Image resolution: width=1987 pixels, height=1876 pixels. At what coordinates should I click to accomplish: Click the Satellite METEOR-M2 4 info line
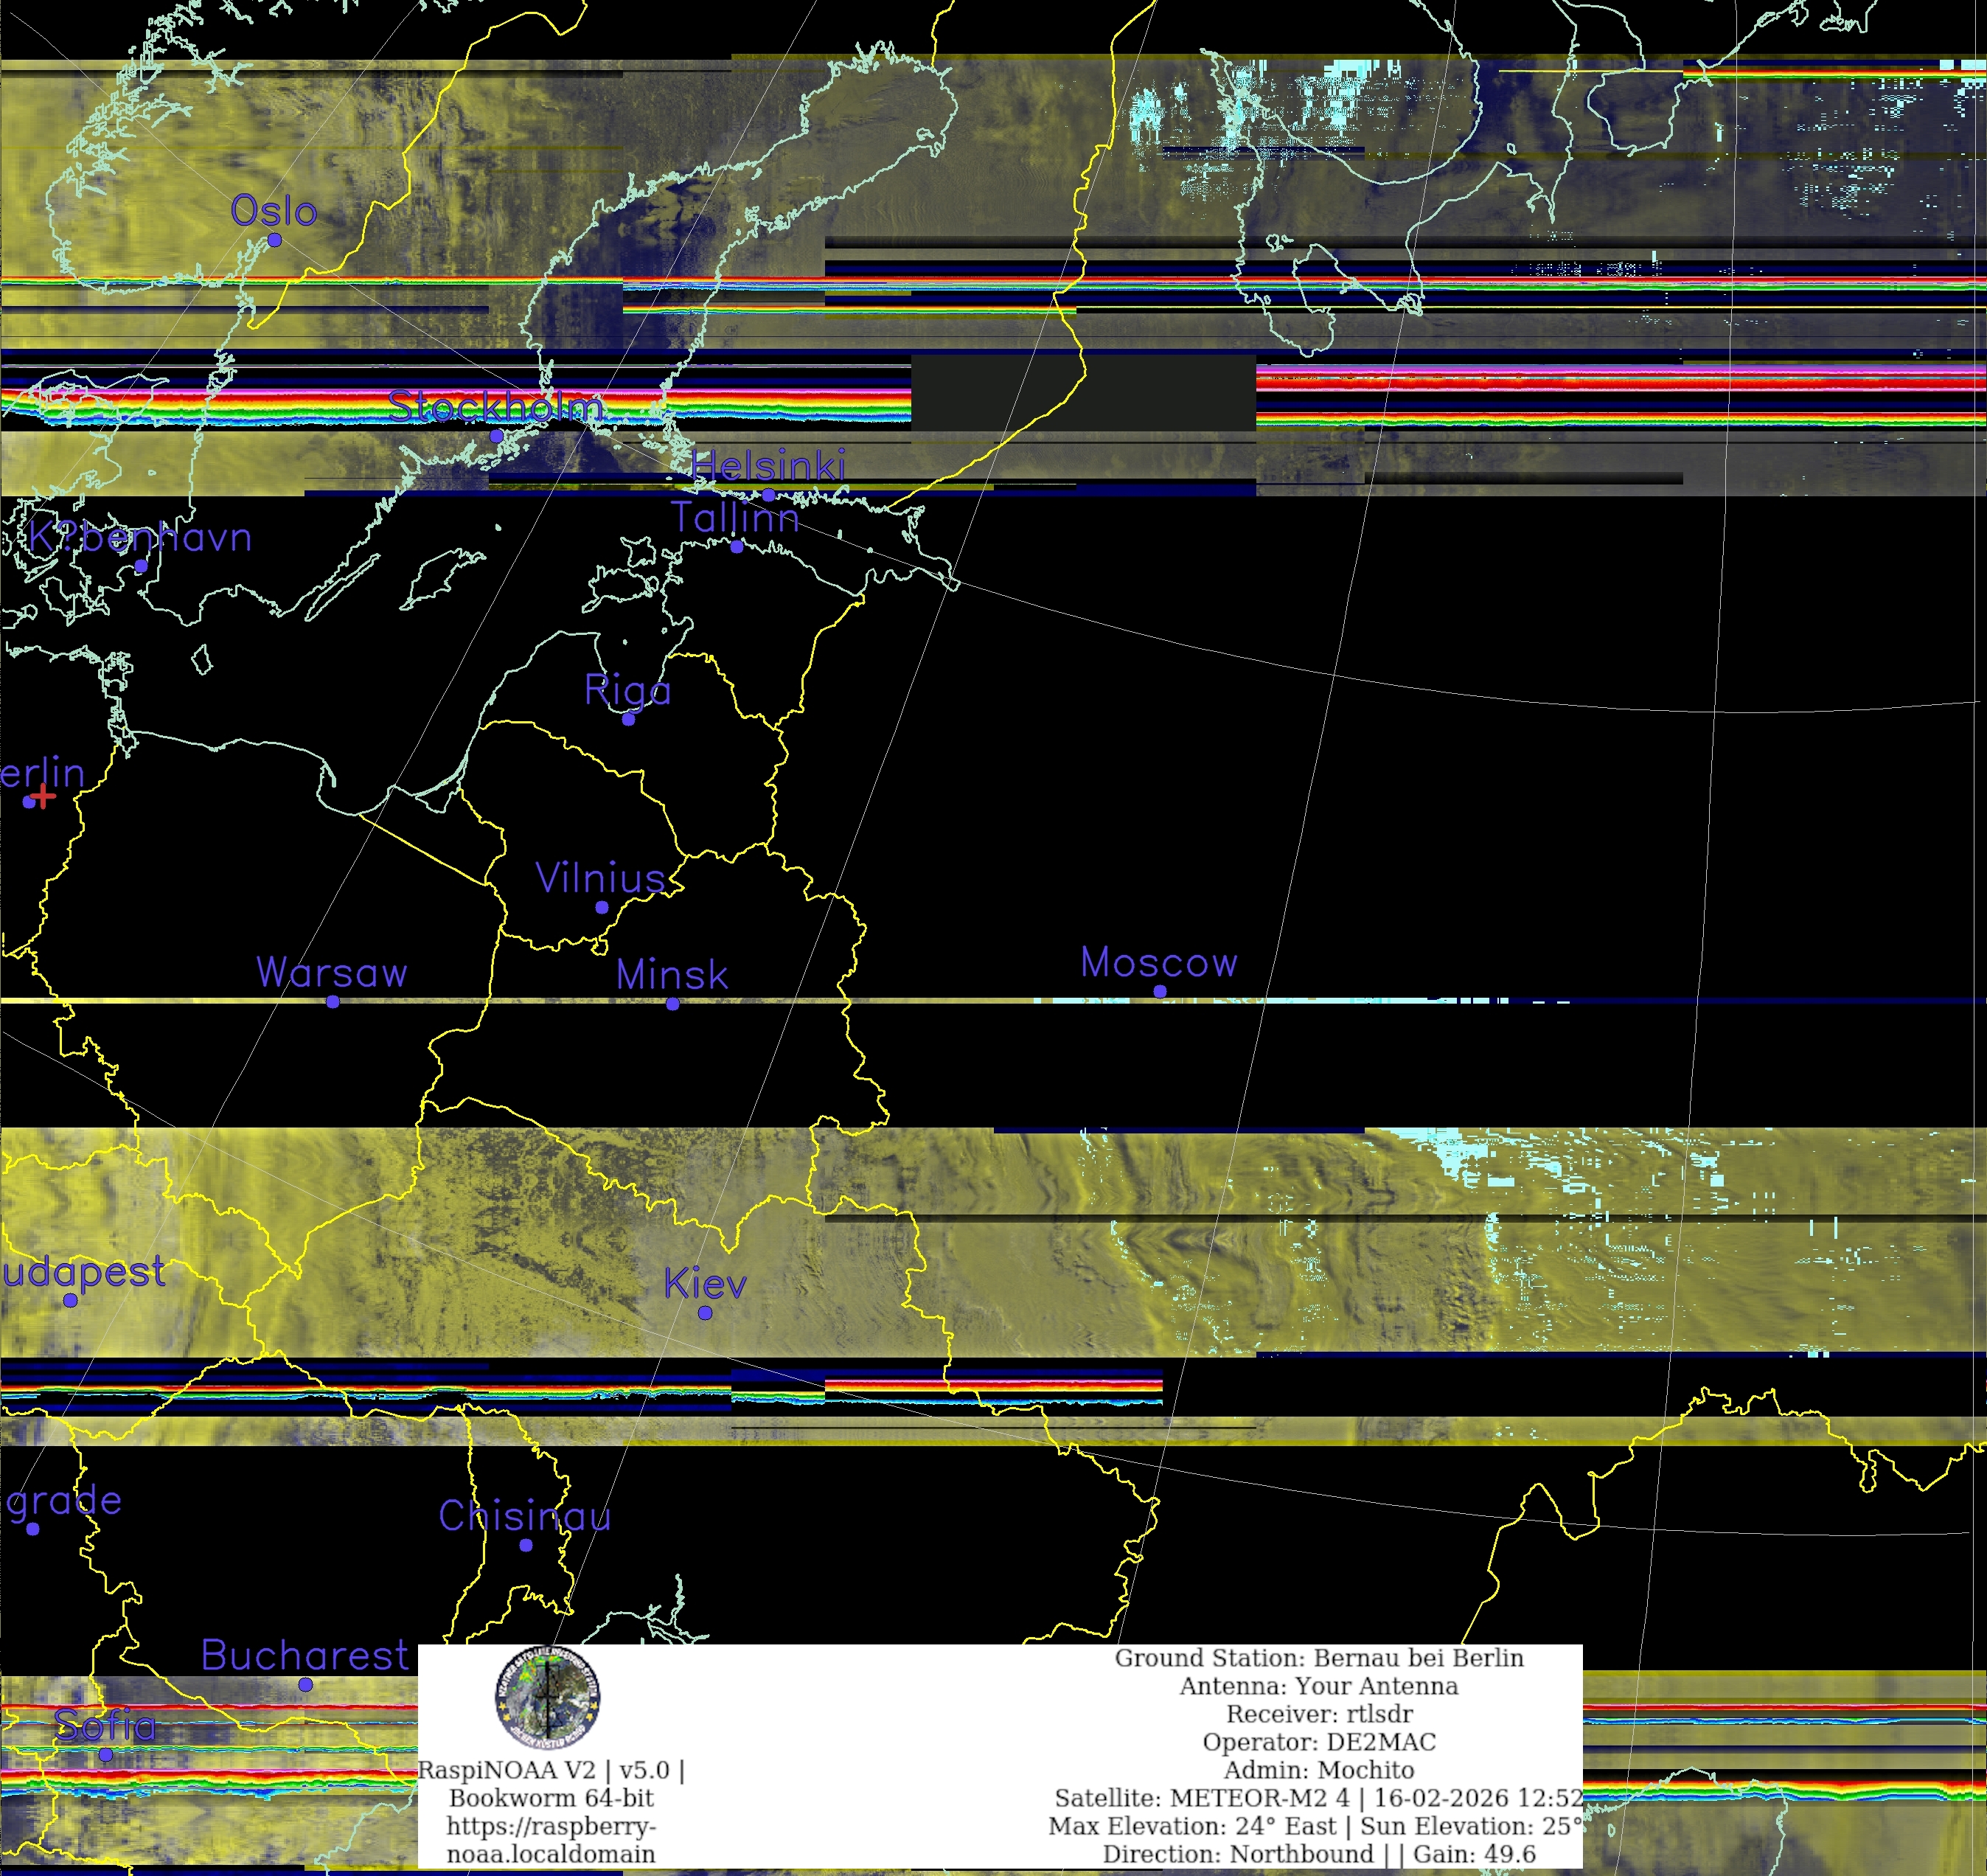1318,1797
